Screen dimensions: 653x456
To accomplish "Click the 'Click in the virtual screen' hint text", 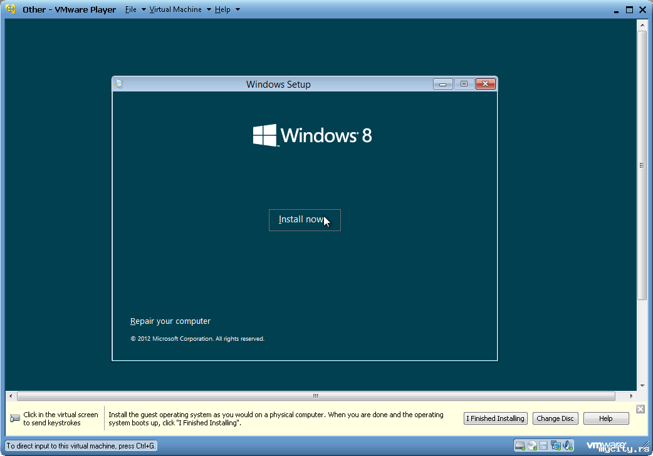I will (61, 418).
